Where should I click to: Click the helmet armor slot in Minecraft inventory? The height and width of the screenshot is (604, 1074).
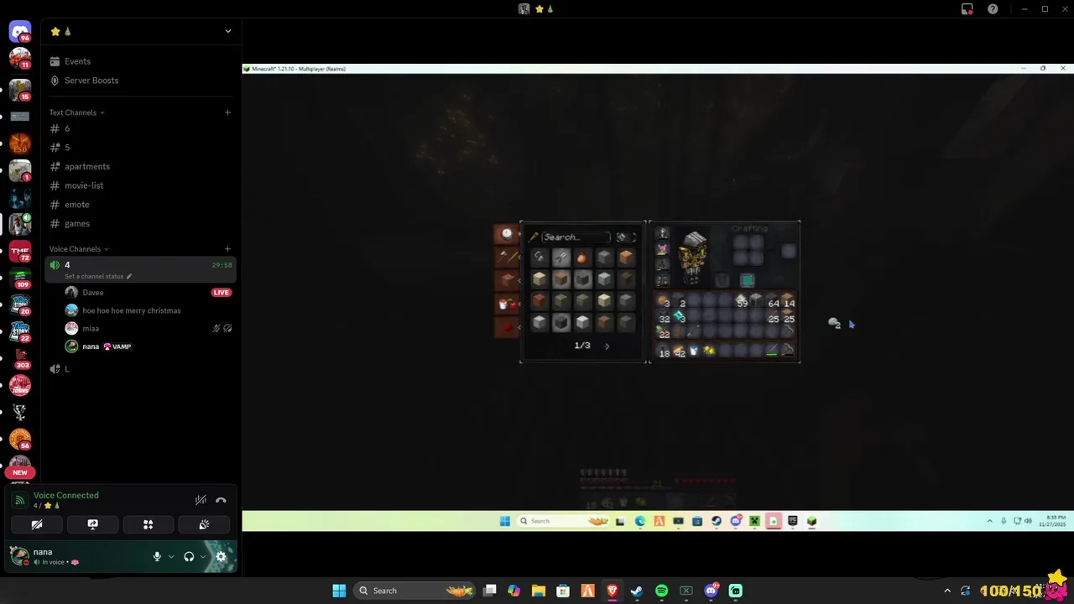tap(662, 234)
